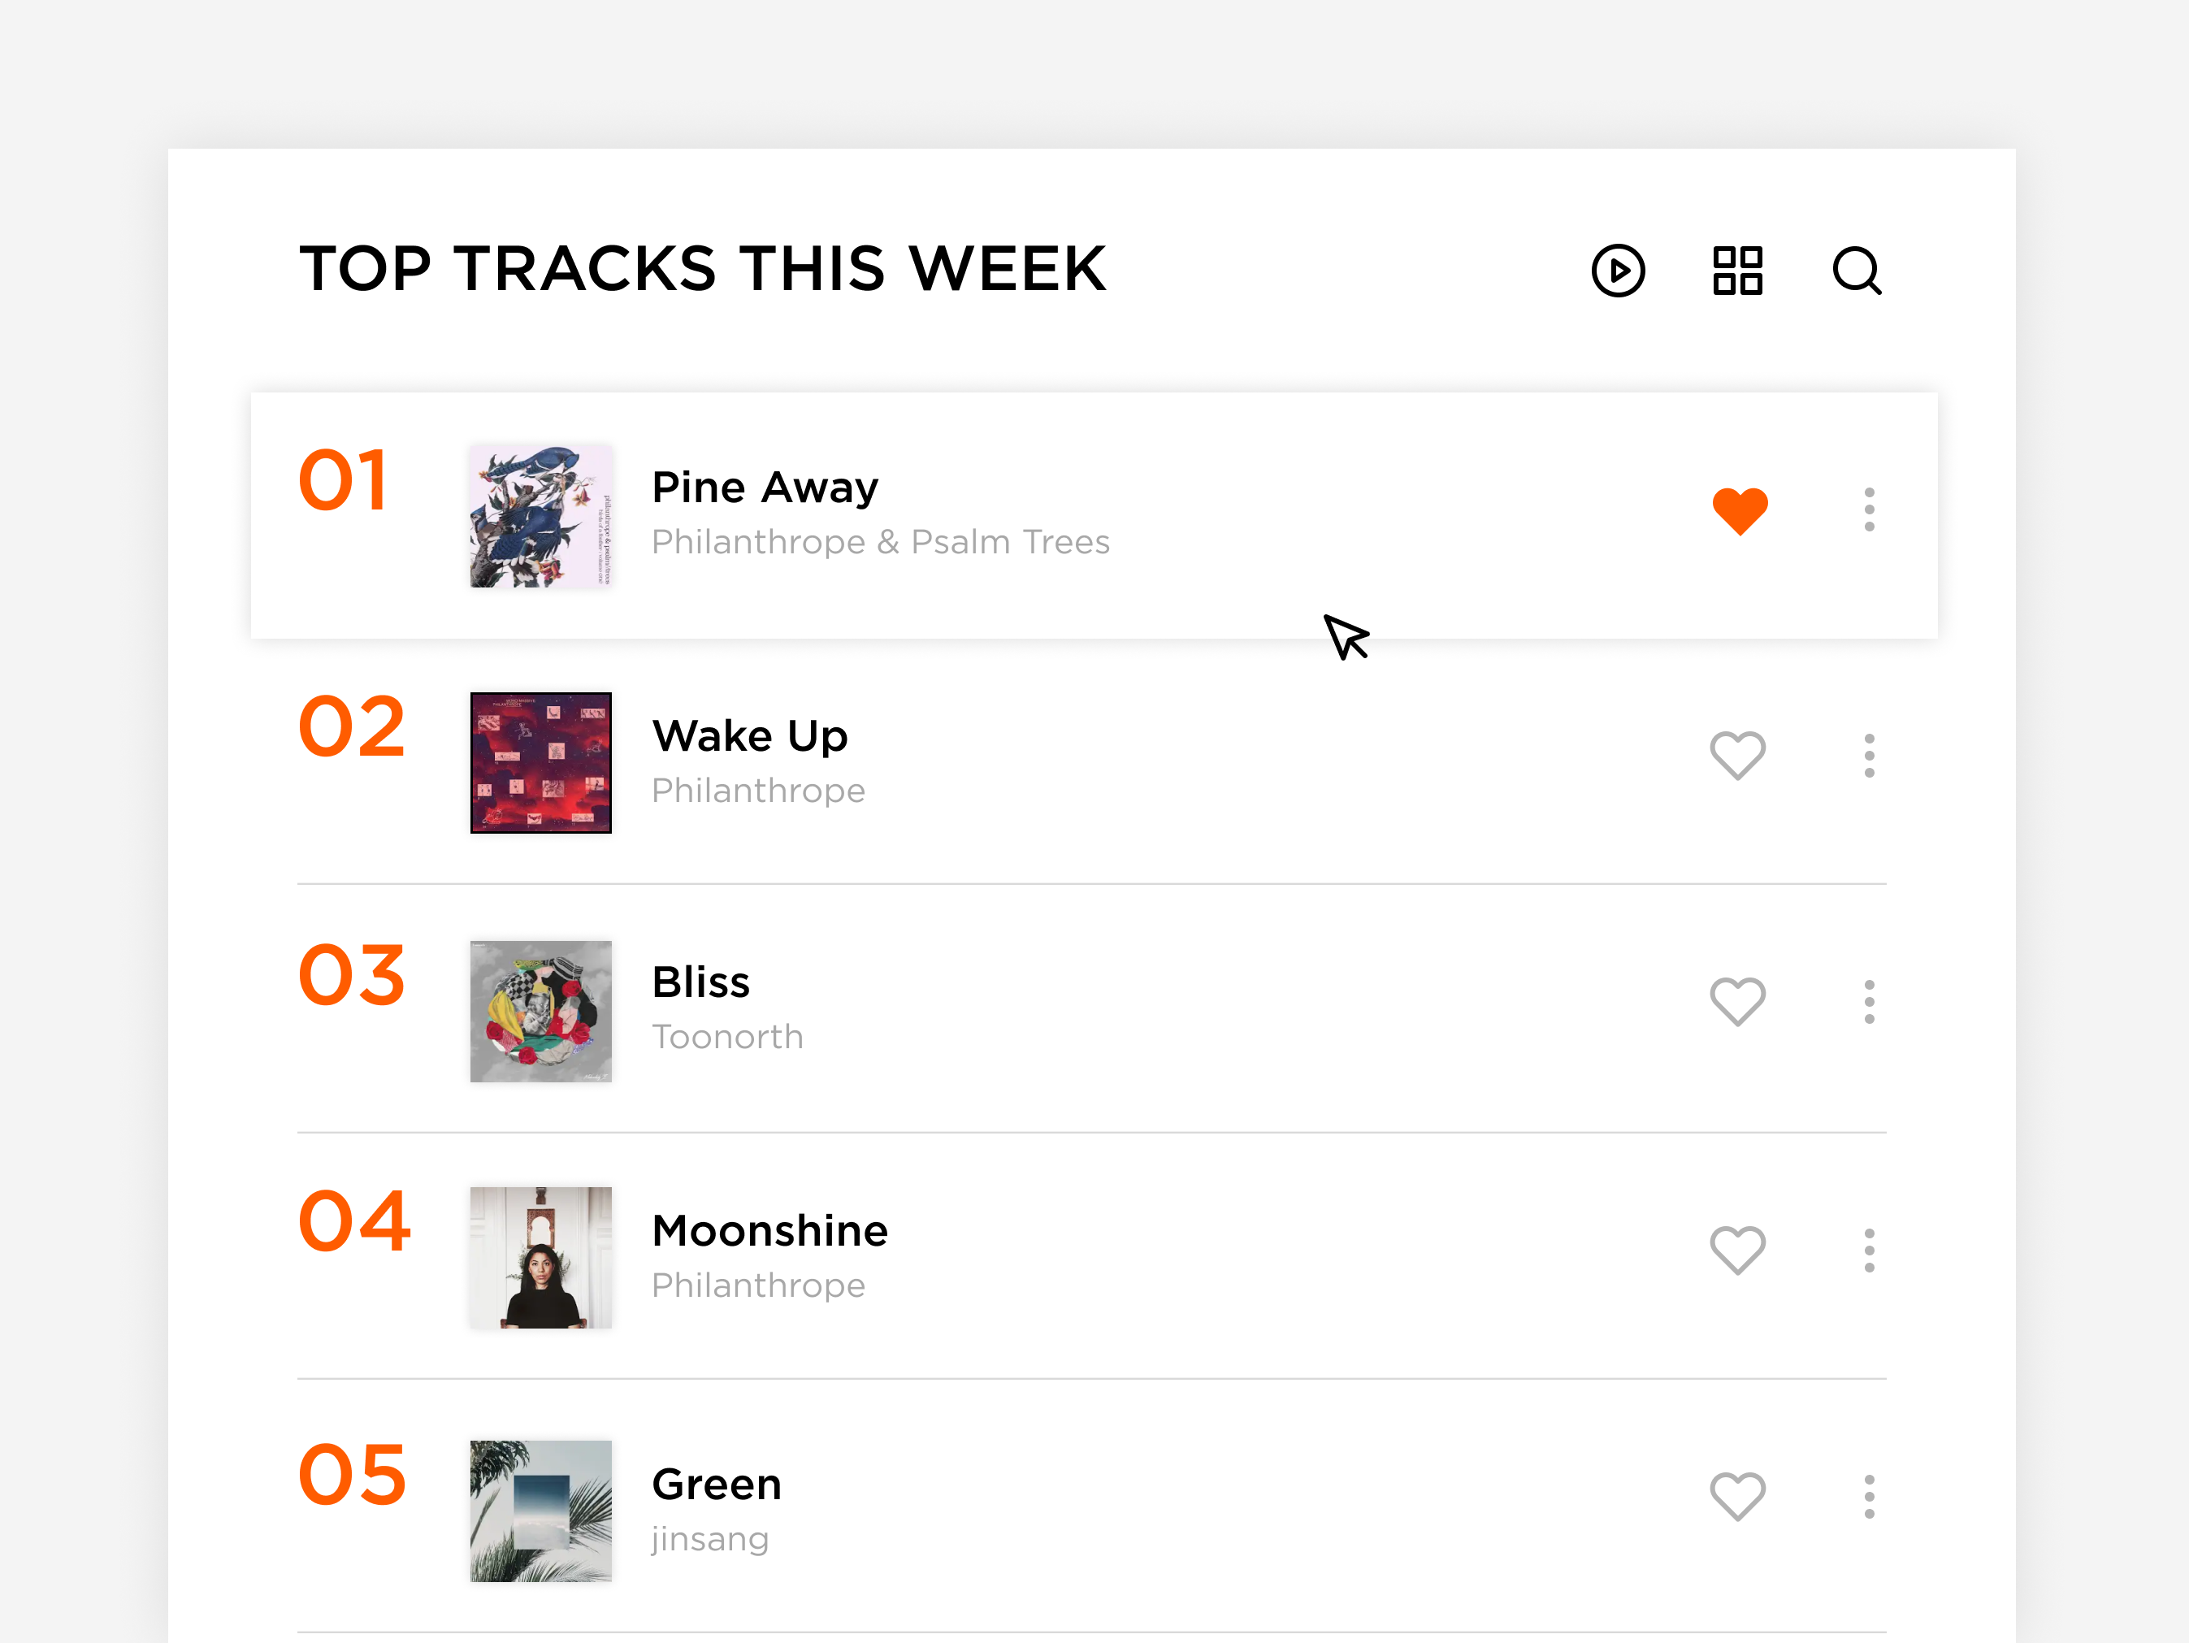
Task: Switch to grid view layout
Action: 1736,271
